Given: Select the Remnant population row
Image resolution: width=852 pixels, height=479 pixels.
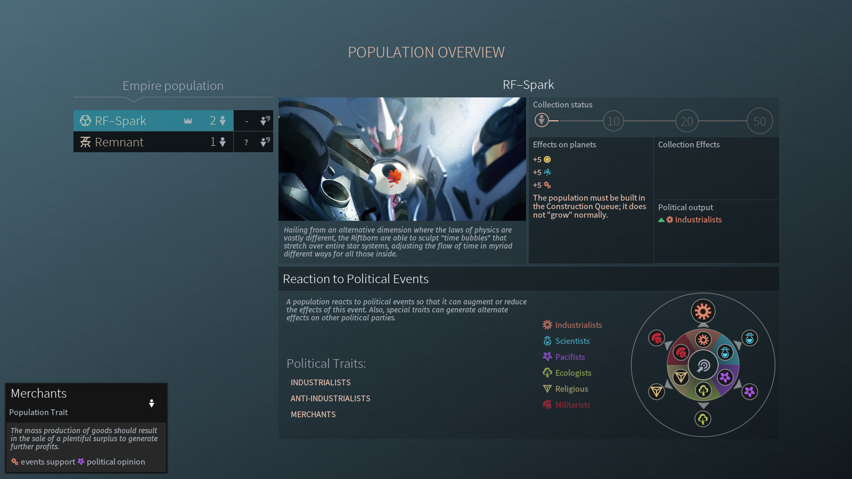Looking at the screenshot, I should (153, 142).
